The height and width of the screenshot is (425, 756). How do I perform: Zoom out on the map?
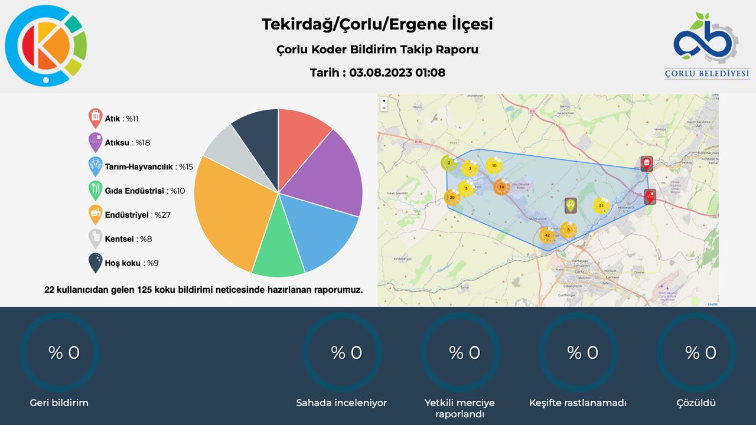point(384,108)
